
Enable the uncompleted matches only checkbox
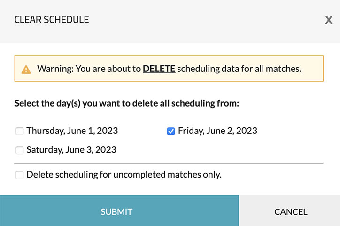[20, 175]
